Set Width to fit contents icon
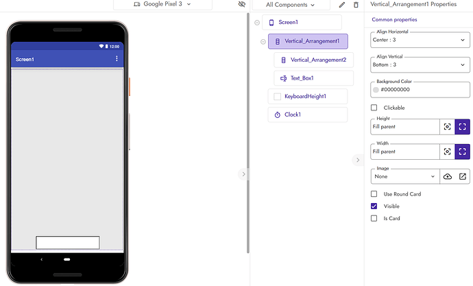473x286 pixels. tap(447, 152)
